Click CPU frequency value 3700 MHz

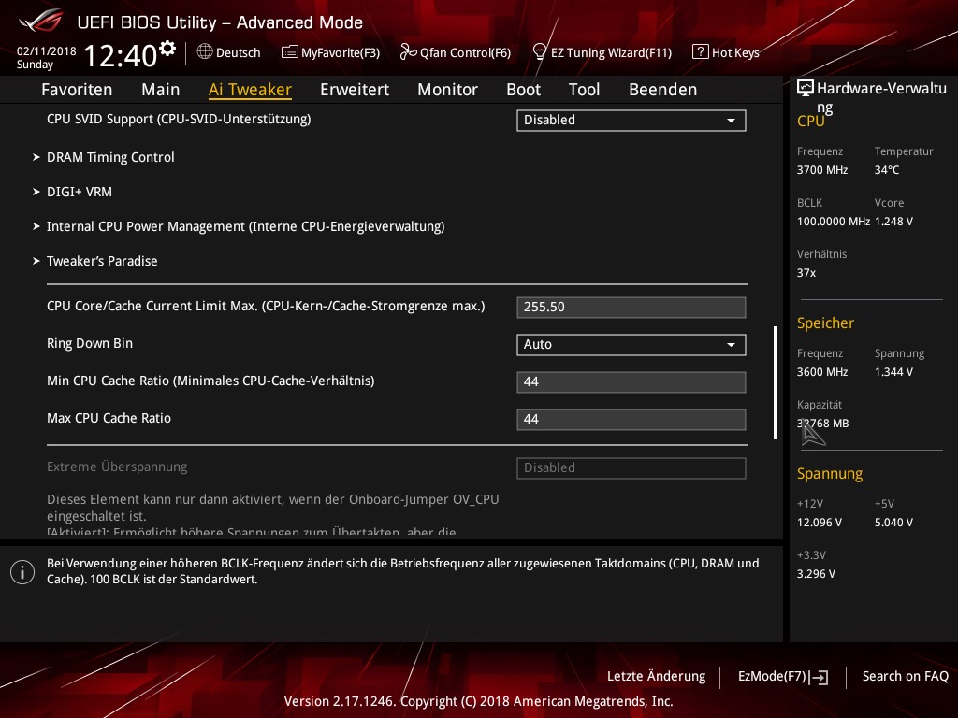click(822, 170)
